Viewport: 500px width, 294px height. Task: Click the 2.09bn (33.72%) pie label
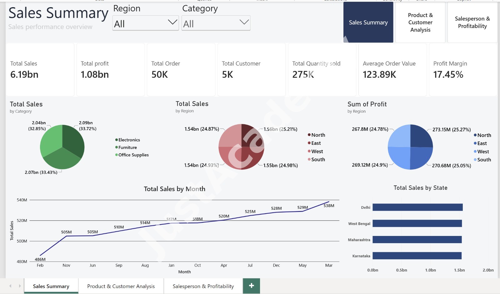87,126
